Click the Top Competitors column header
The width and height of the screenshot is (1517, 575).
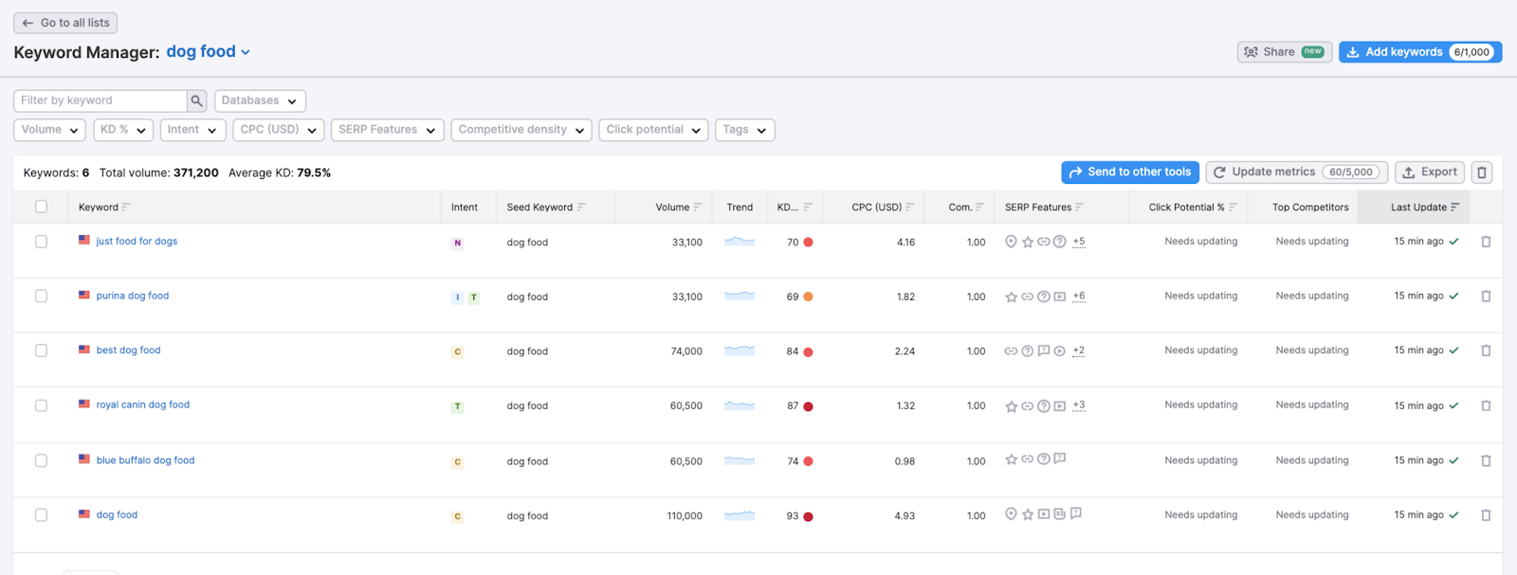1310,207
